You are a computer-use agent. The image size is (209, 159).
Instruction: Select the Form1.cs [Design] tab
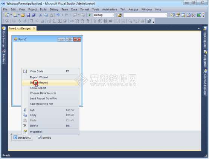20,28
